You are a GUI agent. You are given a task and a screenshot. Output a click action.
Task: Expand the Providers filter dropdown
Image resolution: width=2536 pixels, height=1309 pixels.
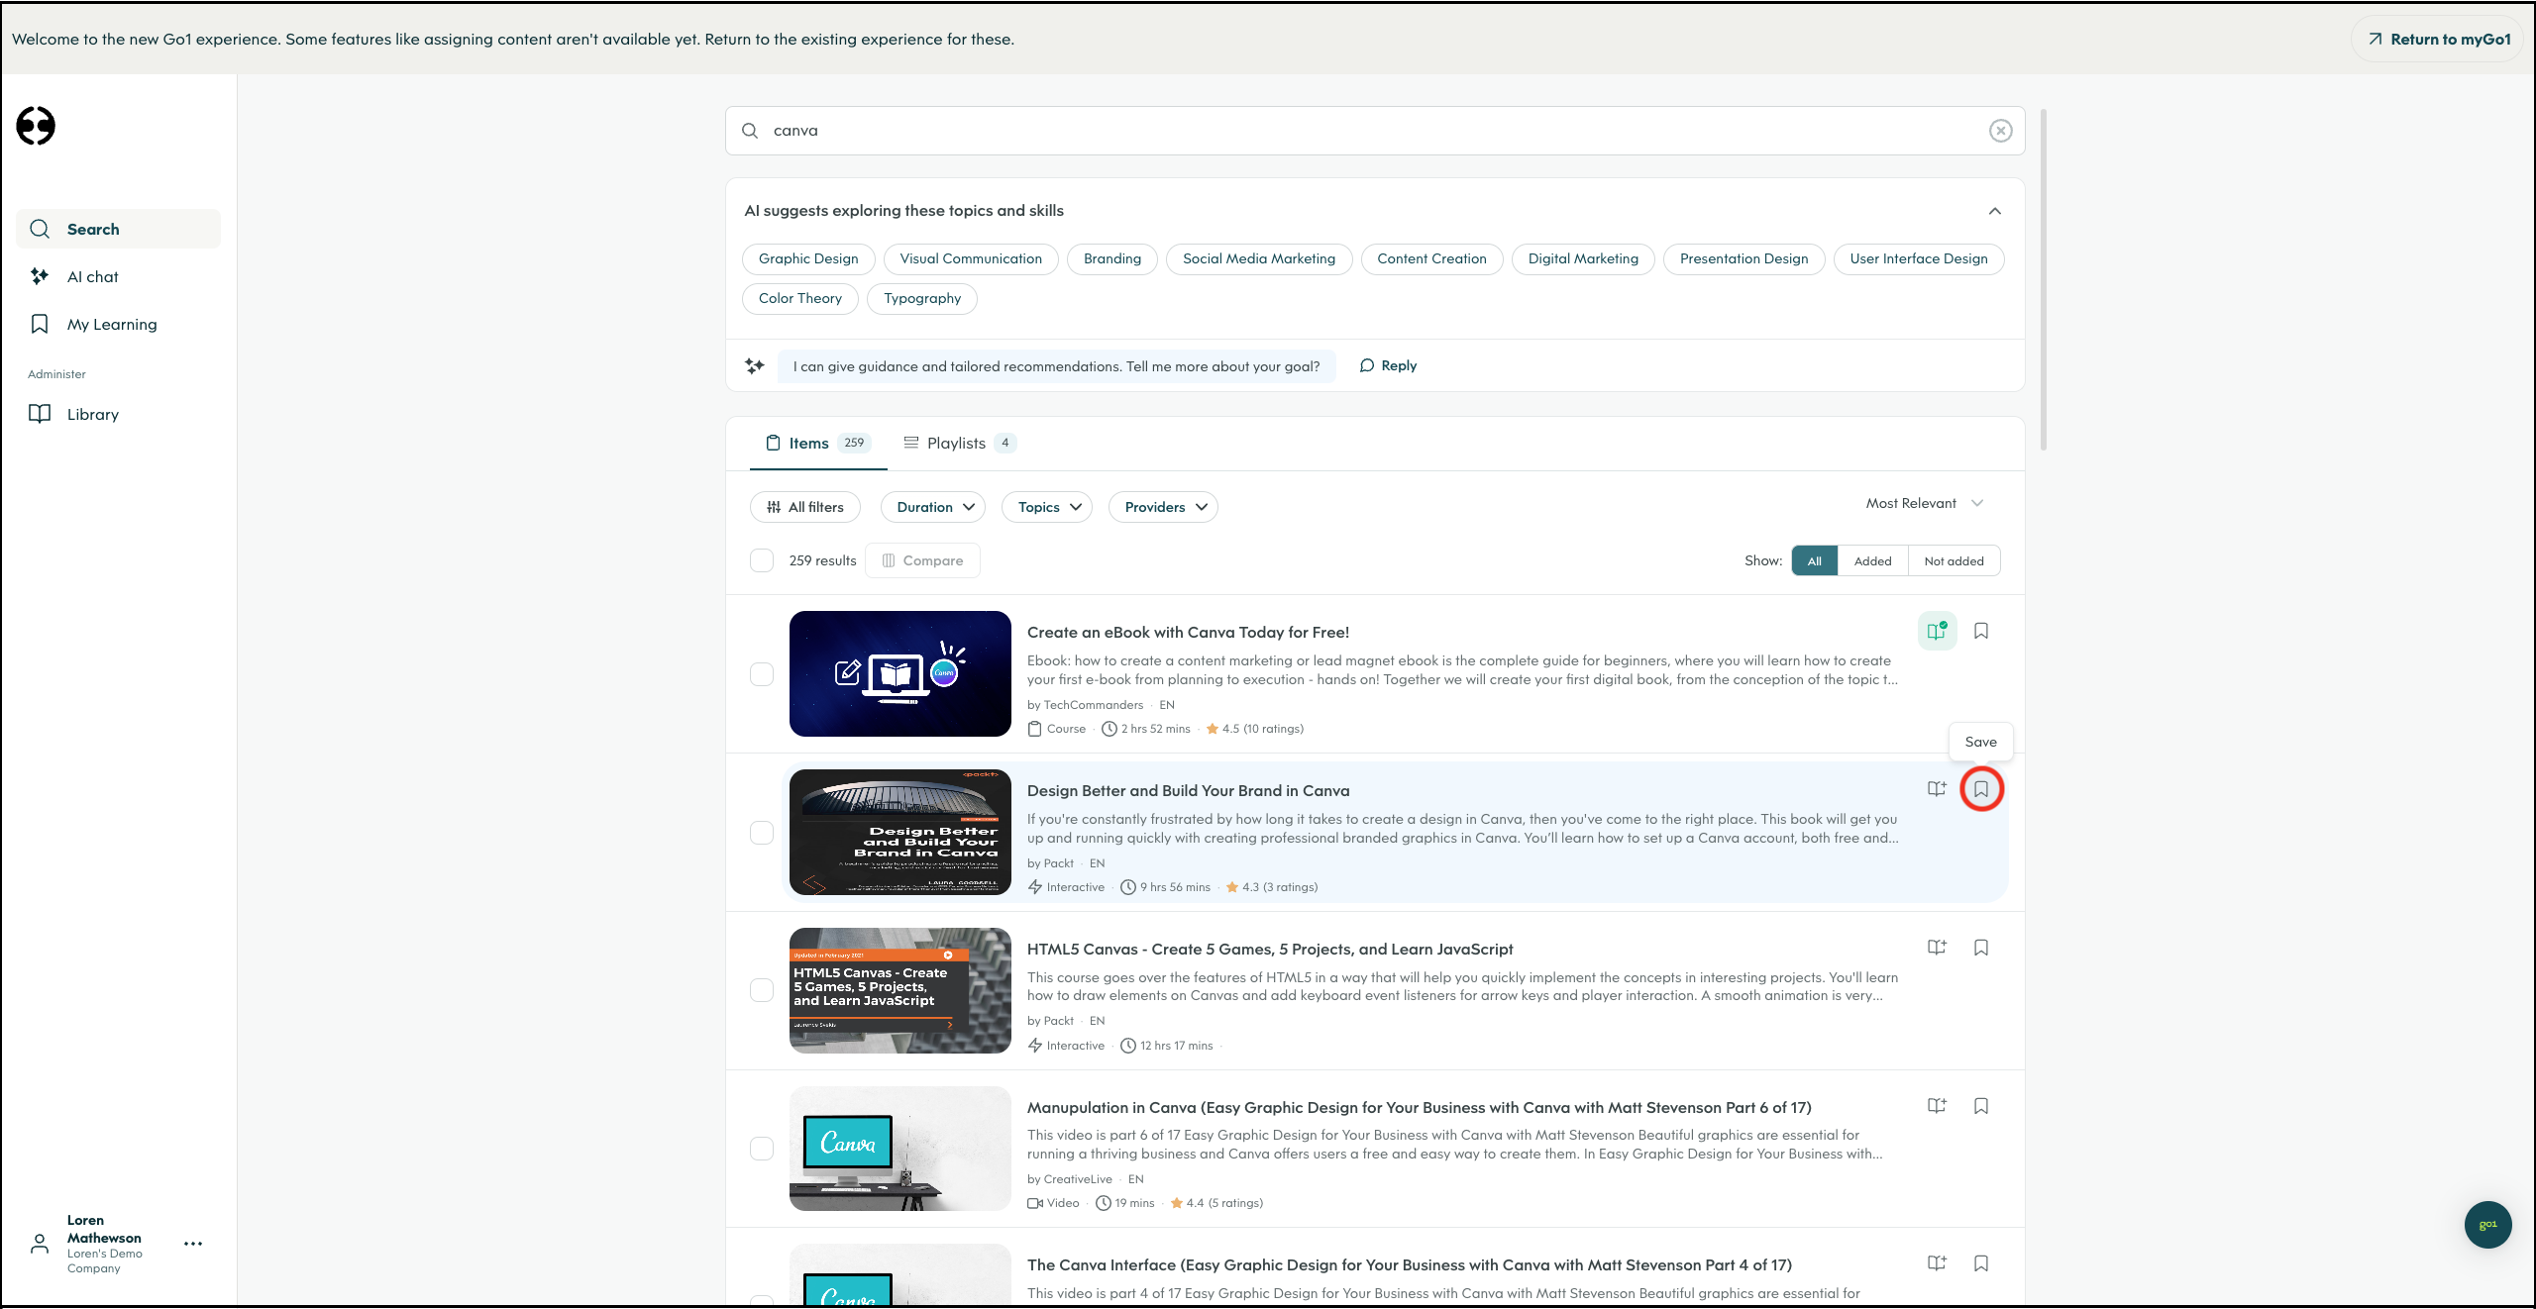pyautogui.click(x=1163, y=507)
